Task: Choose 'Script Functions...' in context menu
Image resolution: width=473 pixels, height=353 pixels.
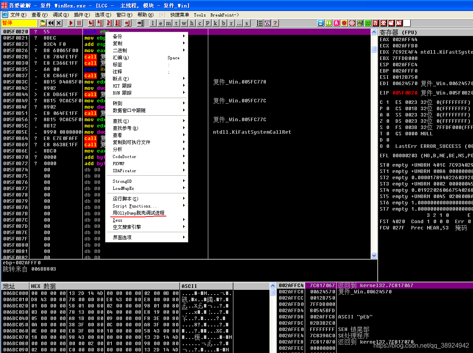Action: [147, 206]
